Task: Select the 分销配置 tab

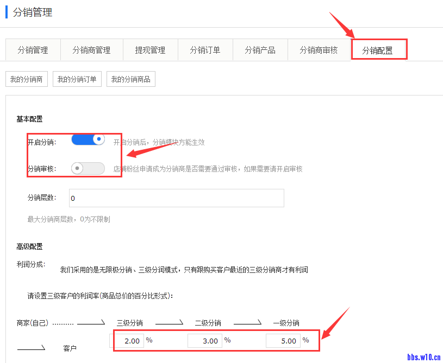Action: click(377, 50)
